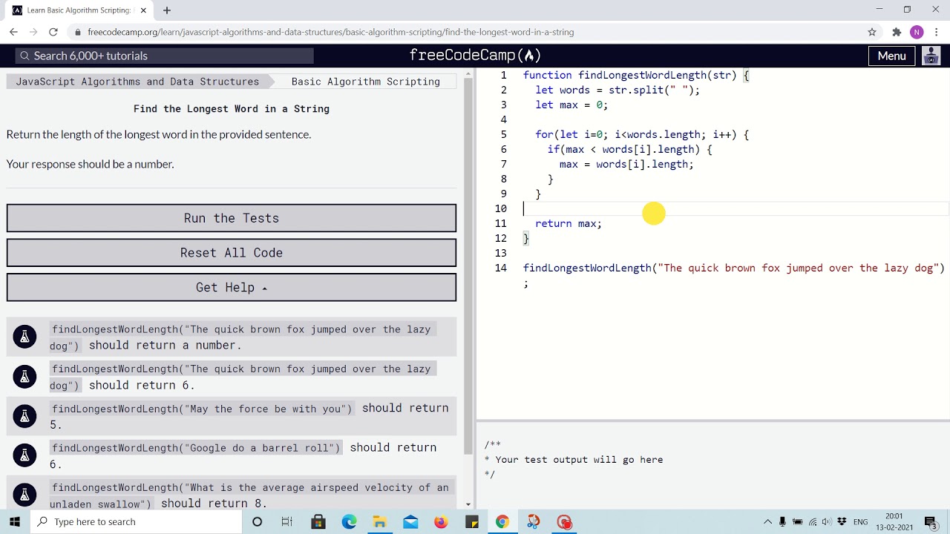Open the volume tray icon
The height and width of the screenshot is (534, 950).
[827, 522]
